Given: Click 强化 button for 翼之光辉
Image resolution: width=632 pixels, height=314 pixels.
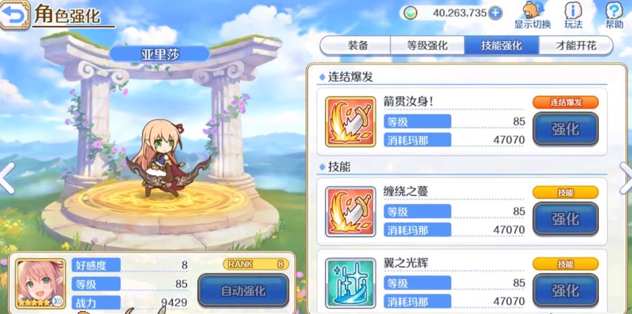Looking at the screenshot, I should 565,290.
